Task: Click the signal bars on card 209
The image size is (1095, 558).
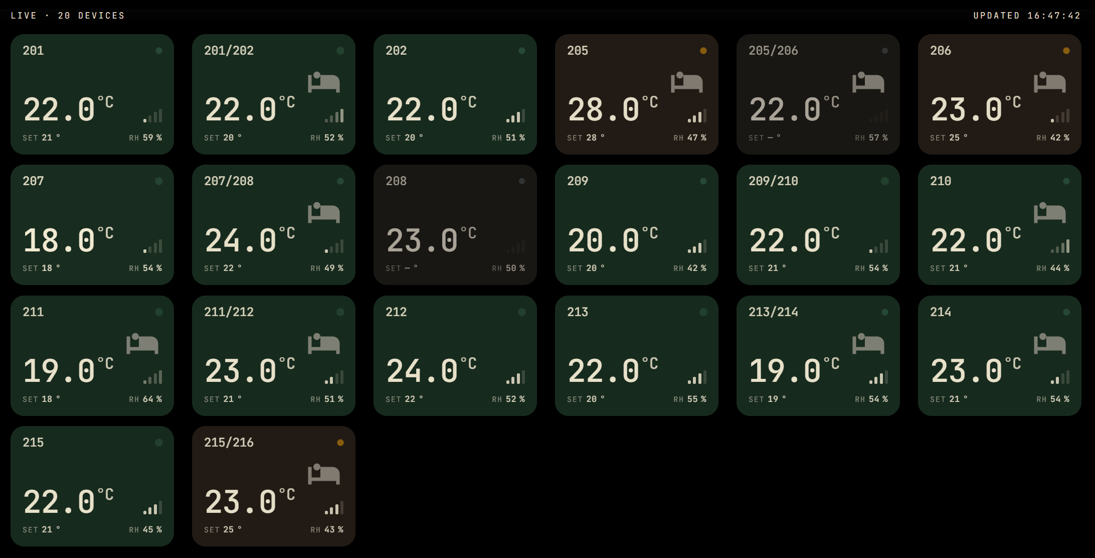Action: [697, 246]
